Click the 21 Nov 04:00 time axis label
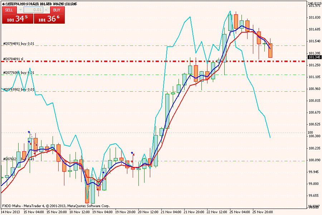Screen dimensions: 322x215 172,211
